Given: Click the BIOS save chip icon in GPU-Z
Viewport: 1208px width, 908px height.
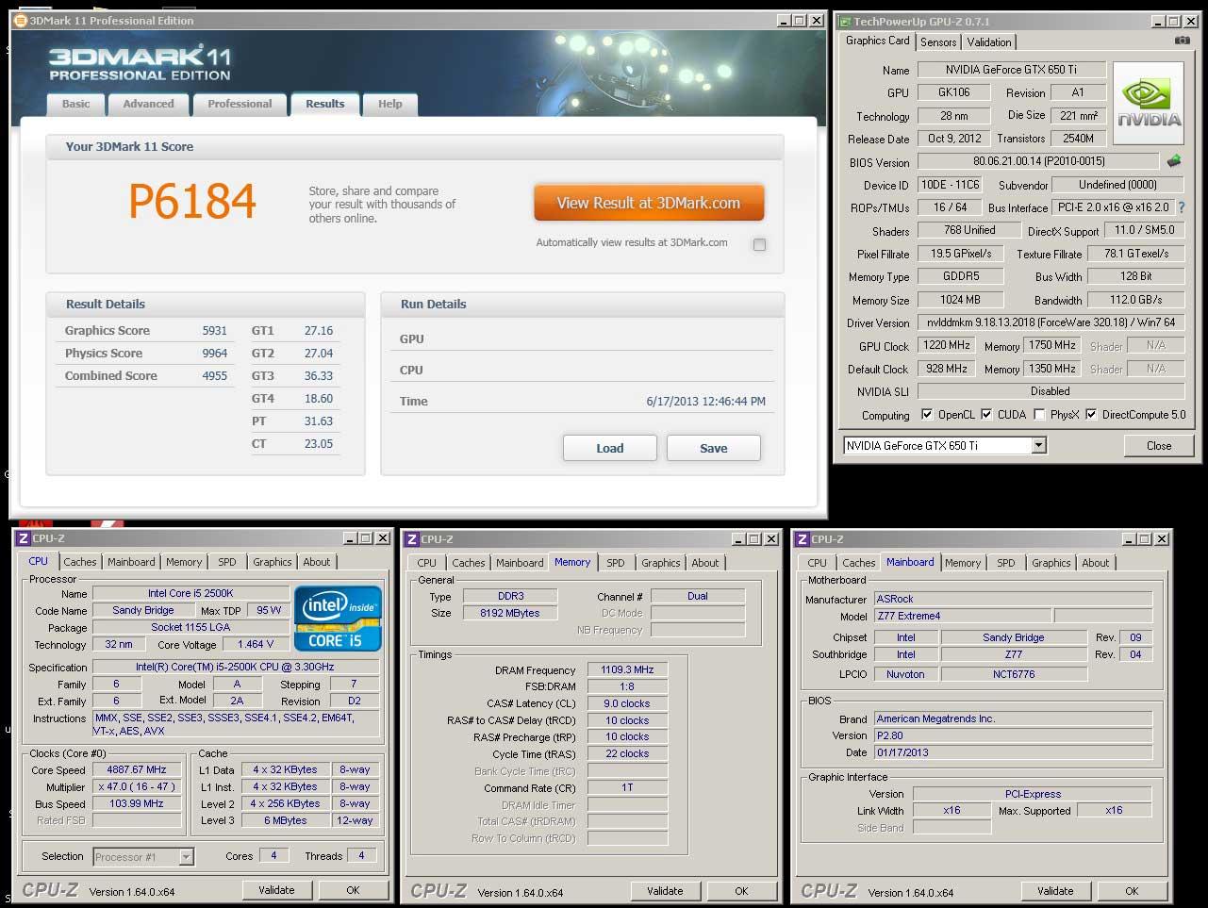Looking at the screenshot, I should point(1174,161).
